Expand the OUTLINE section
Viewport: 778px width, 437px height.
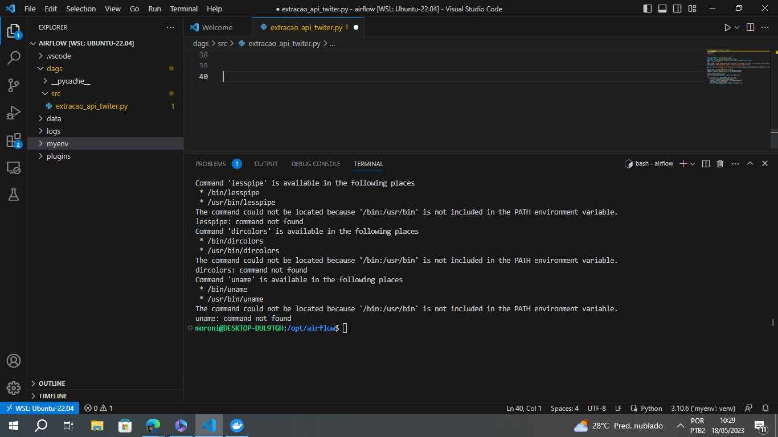[x=105, y=384]
